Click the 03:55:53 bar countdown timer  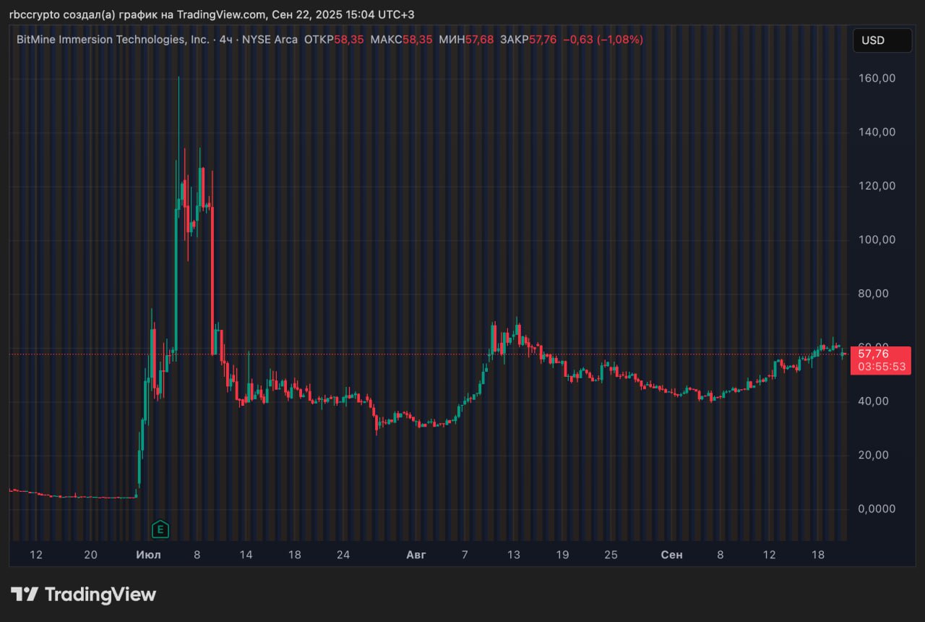coord(880,367)
